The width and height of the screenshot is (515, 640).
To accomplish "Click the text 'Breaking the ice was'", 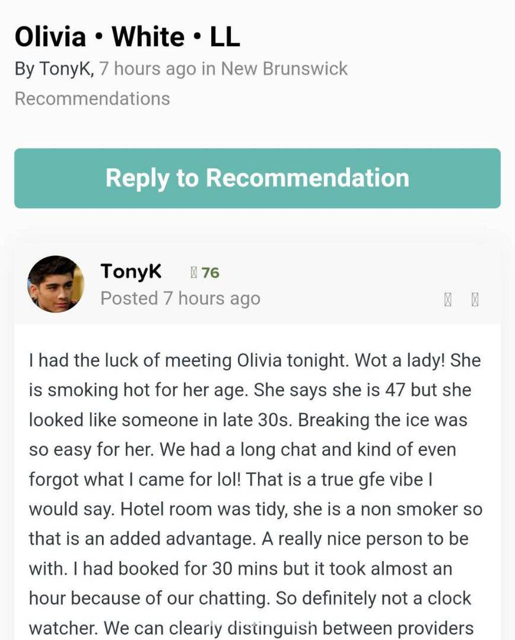I will point(383,420).
